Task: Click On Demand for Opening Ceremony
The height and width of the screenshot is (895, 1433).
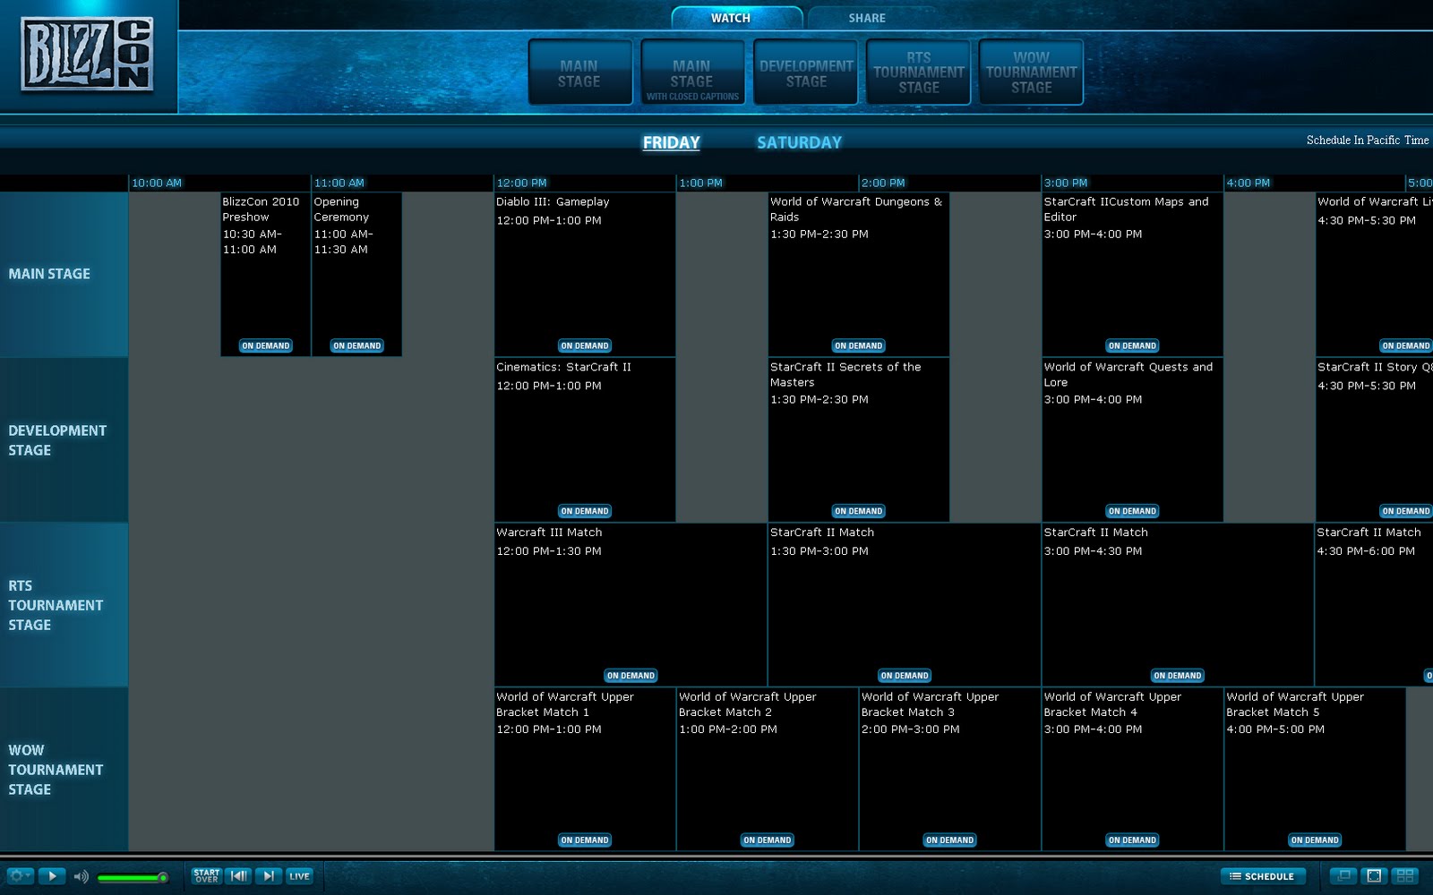Action: tap(357, 346)
